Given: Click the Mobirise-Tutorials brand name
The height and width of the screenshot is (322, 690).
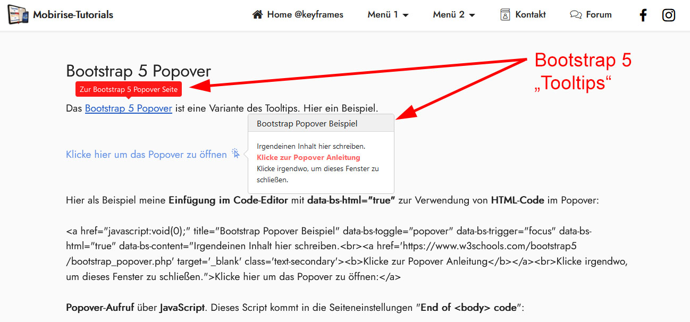Looking at the screenshot, I should click(x=73, y=15).
